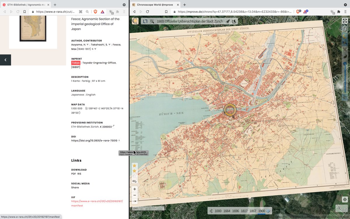
Task: Select the year 1867 in the timeline
Action: (x=253, y=211)
